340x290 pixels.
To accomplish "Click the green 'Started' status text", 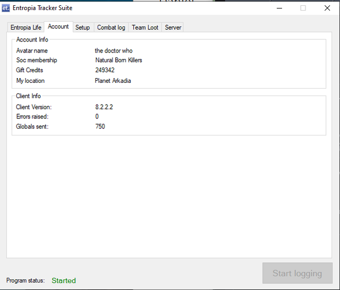I will pyautogui.click(x=64, y=280).
